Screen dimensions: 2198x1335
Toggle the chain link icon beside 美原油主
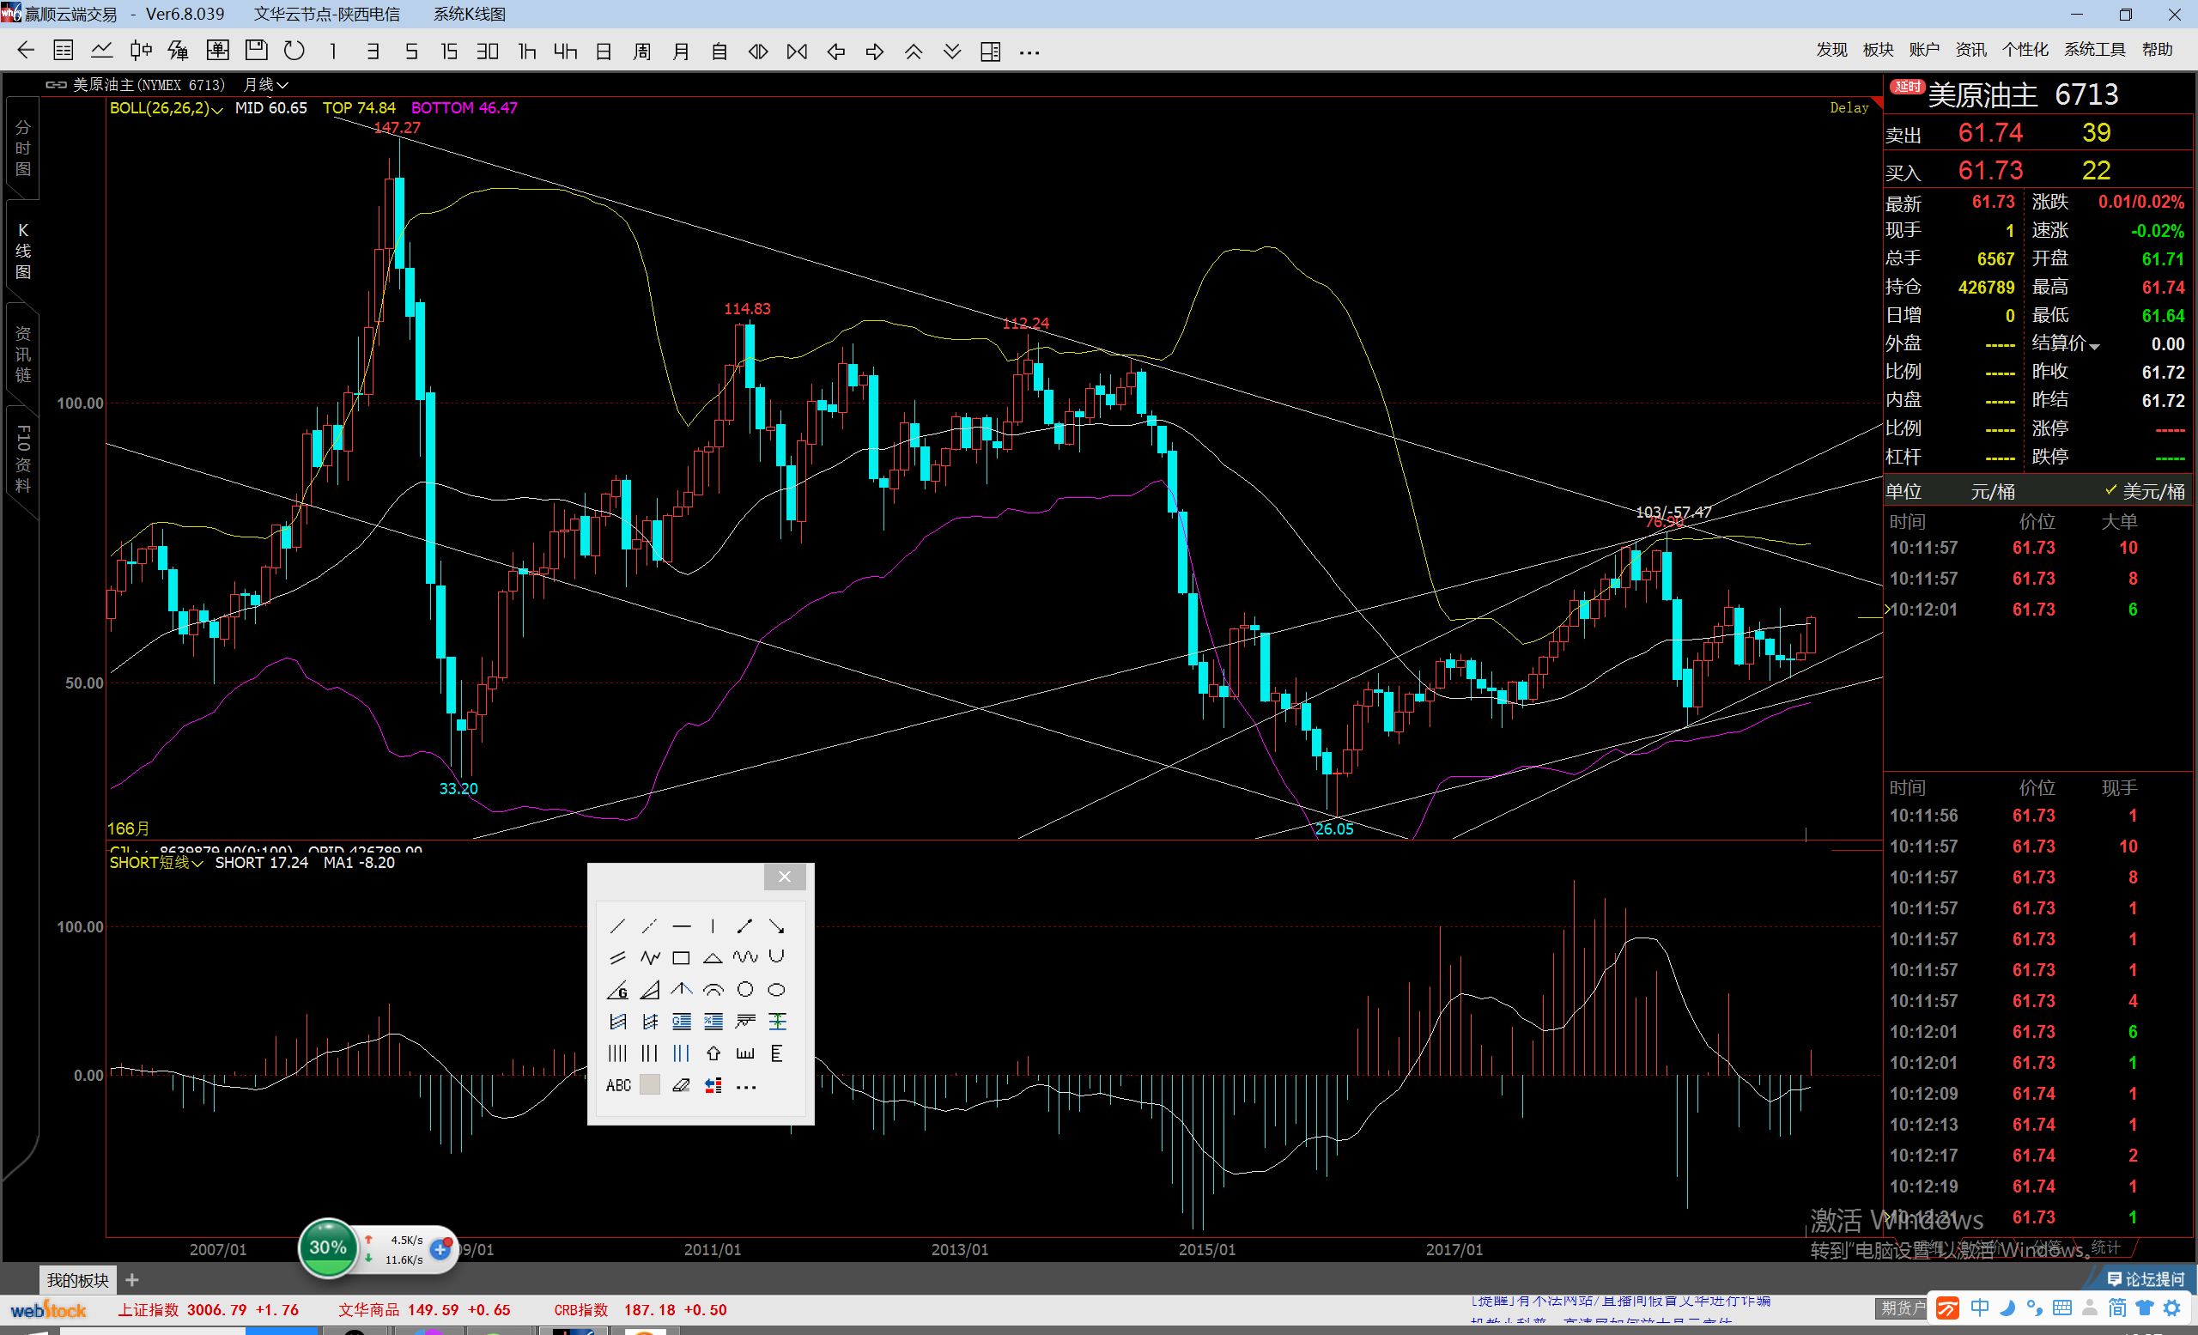(x=56, y=85)
